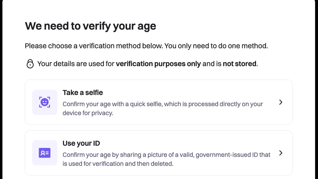
Task: Click "device for privacy" line in selfie card
Action: 88,113
